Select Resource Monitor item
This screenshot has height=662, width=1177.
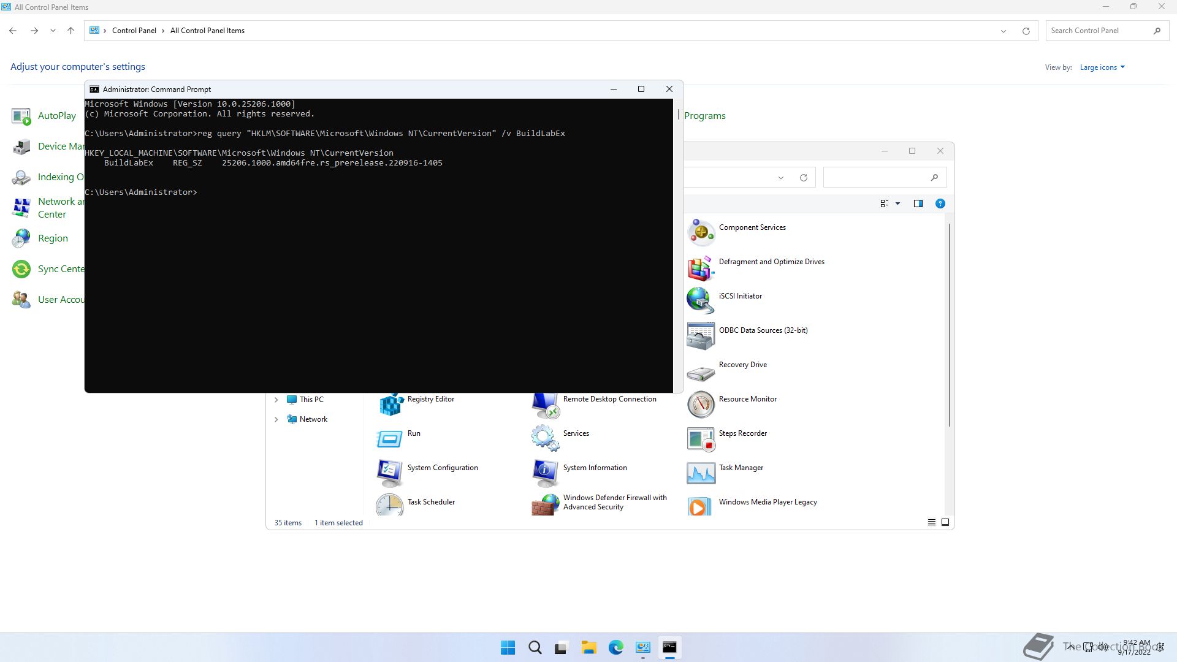(x=747, y=399)
